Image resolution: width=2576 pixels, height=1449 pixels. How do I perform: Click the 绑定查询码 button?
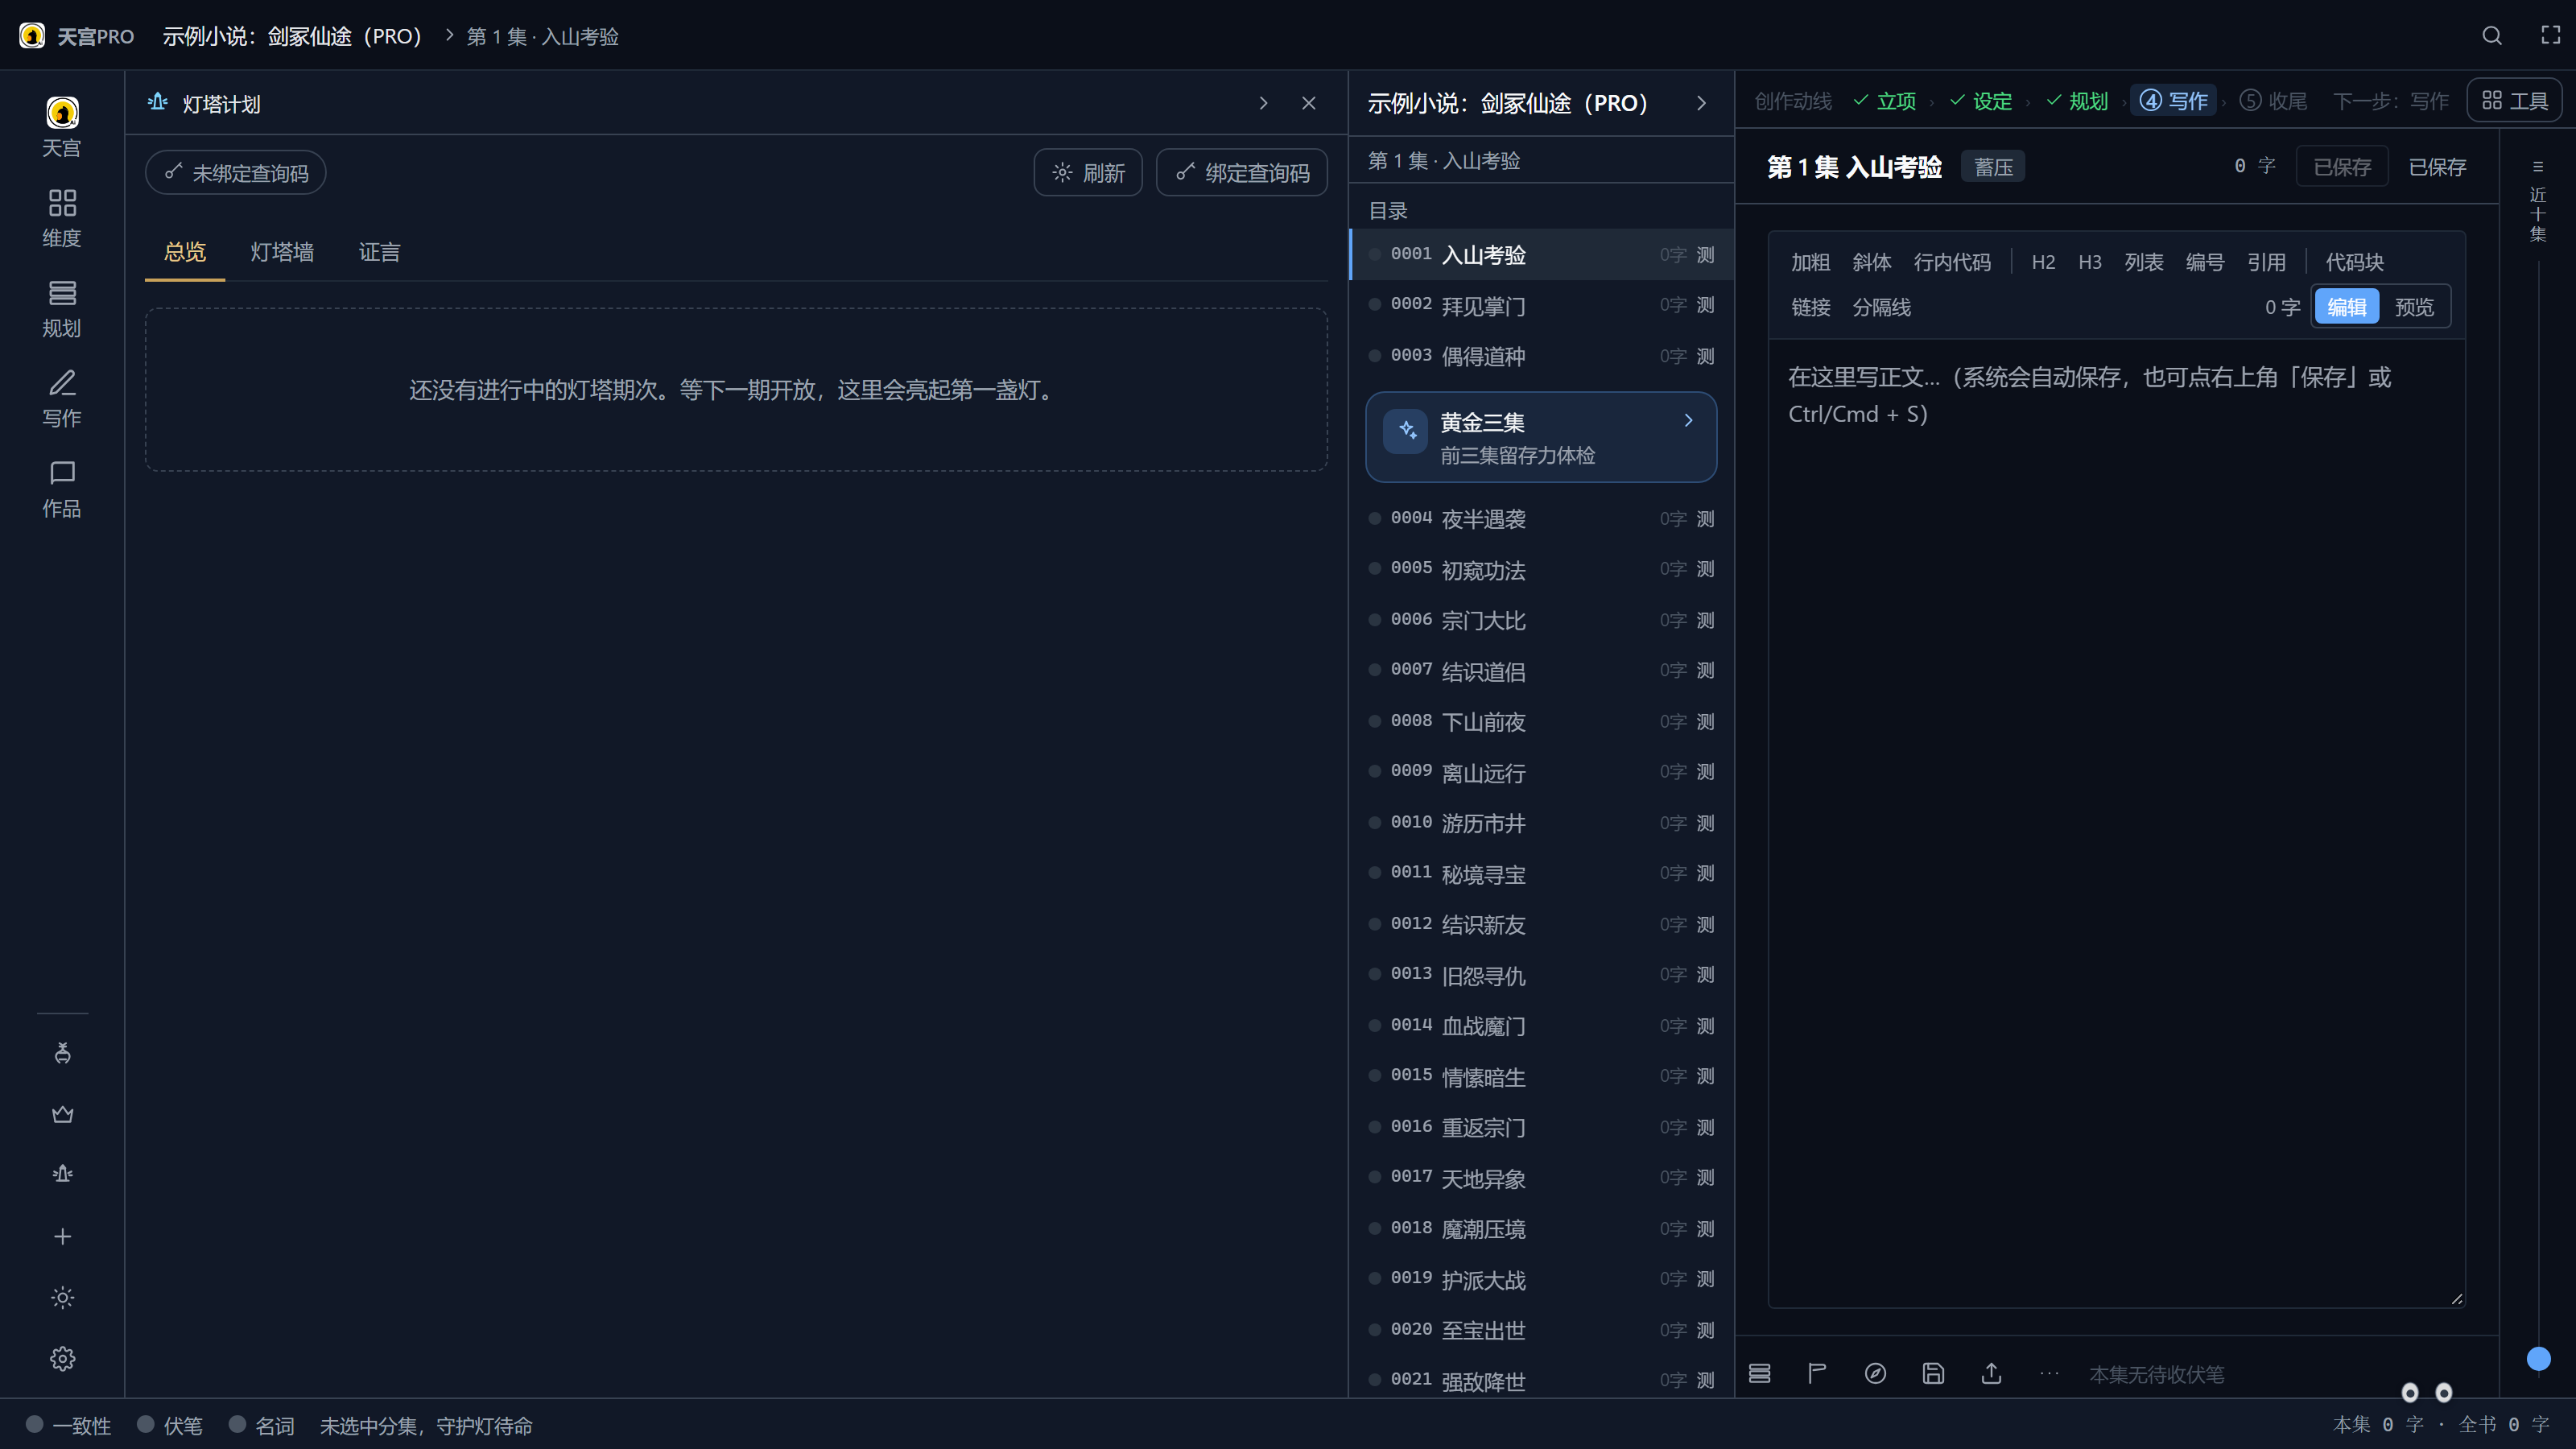[1242, 173]
